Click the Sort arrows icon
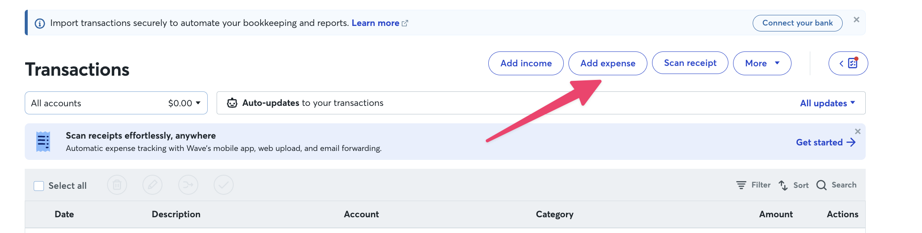922x233 pixels. (783, 185)
